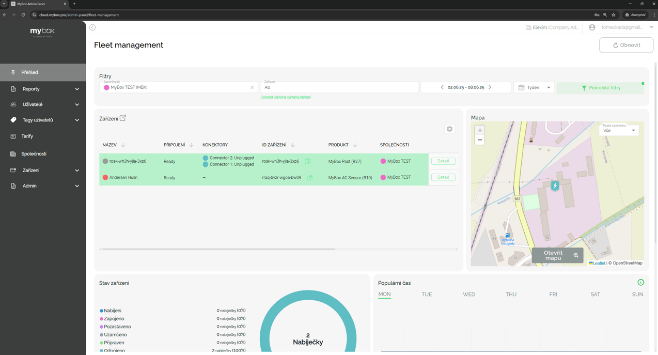Click the Admin sidebar icon
The image size is (658, 355).
pos(13,186)
